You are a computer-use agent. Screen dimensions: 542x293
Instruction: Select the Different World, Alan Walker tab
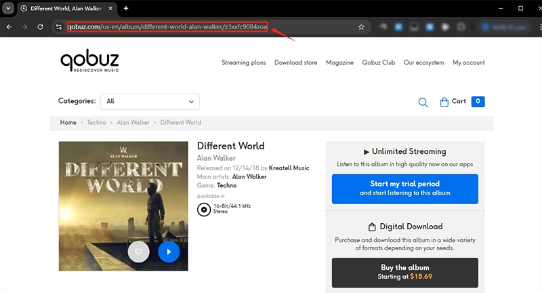click(66, 8)
